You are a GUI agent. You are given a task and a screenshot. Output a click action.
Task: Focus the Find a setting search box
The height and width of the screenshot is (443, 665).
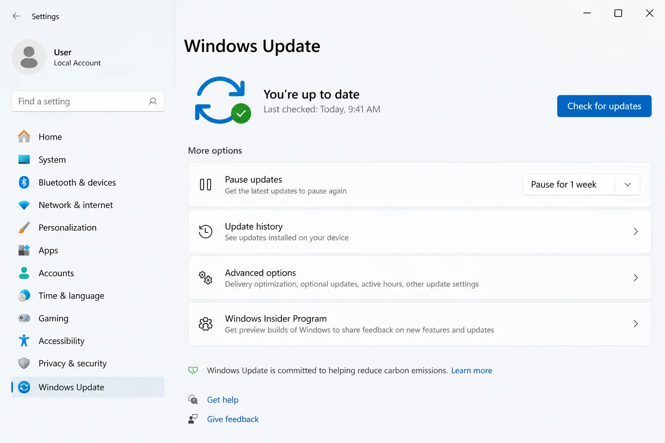(88, 101)
